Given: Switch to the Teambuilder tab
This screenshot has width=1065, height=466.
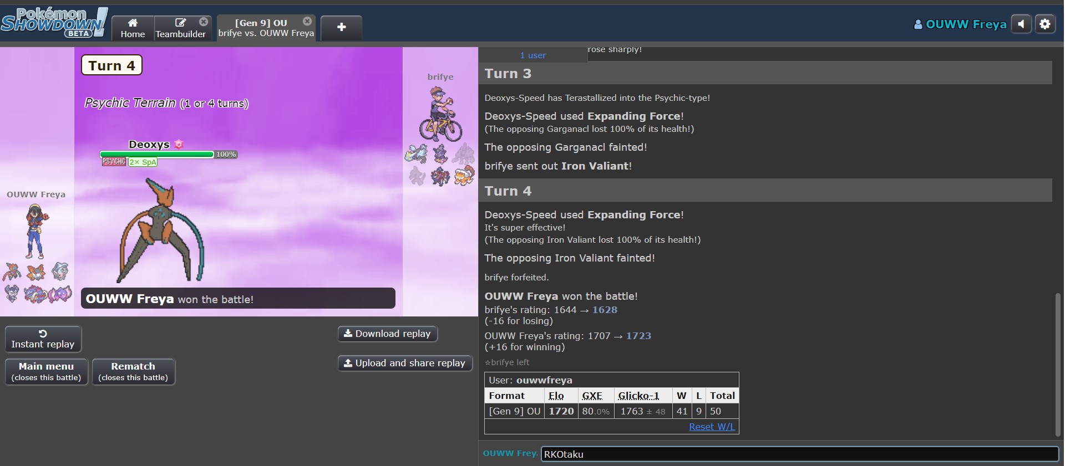Looking at the screenshot, I should click(180, 28).
